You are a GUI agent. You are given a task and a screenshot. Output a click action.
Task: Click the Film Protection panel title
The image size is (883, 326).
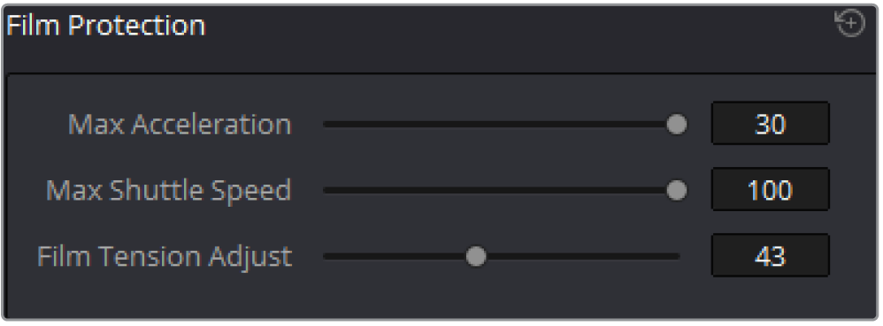click(106, 26)
